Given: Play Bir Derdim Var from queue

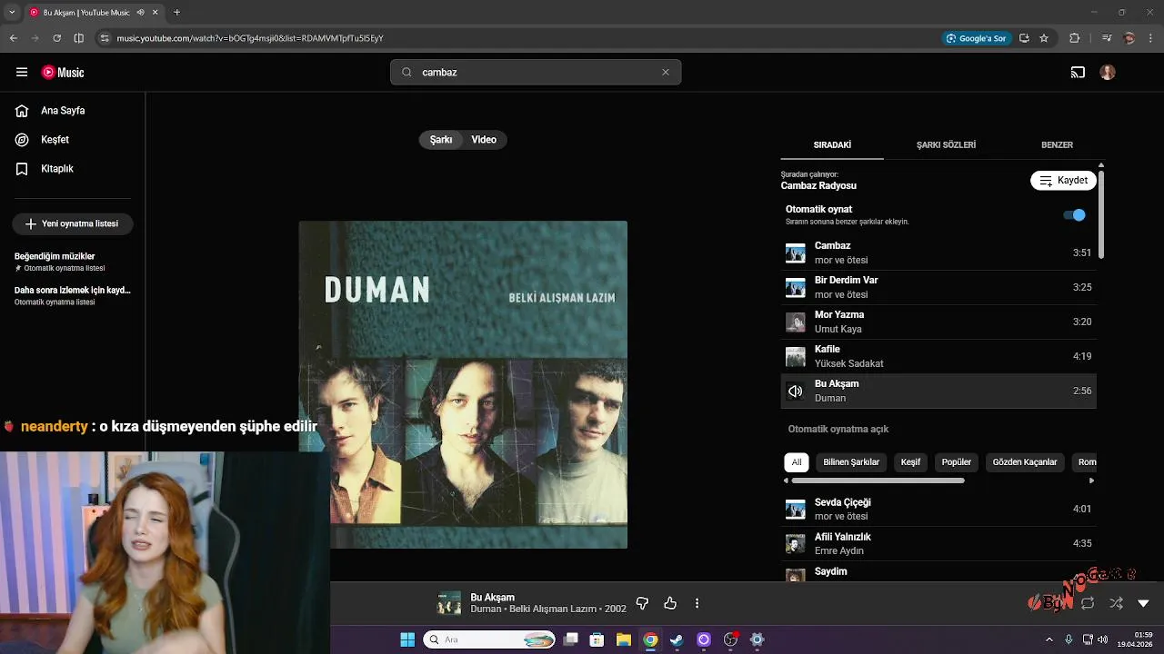Looking at the screenshot, I should [938, 287].
